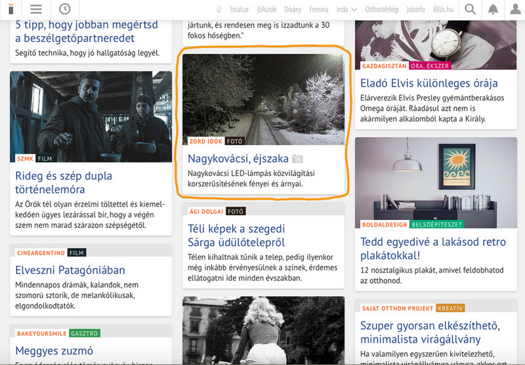The image size is (525, 365).
Task: Open 'Elveszni Patagóniában' headline
Action: click(x=70, y=270)
